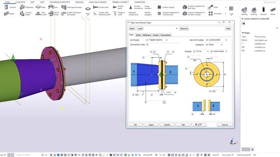Click the OK button in the dialog
Viewport: 280px width, 157px height.
click(x=135, y=125)
